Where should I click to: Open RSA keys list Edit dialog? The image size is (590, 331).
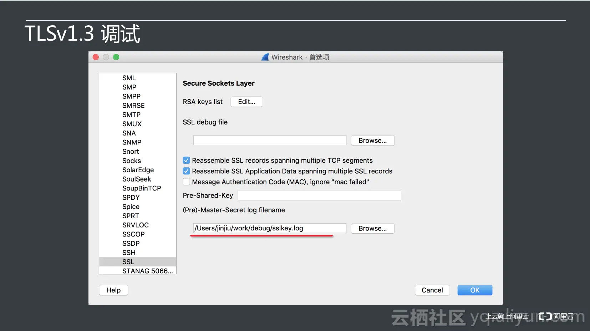coord(246,102)
